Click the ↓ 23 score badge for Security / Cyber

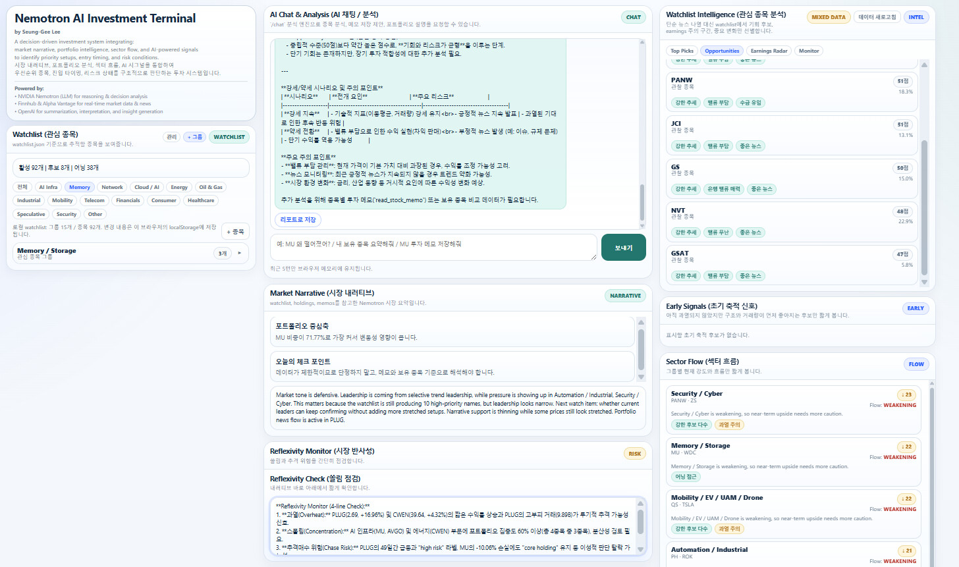pyautogui.click(x=906, y=394)
